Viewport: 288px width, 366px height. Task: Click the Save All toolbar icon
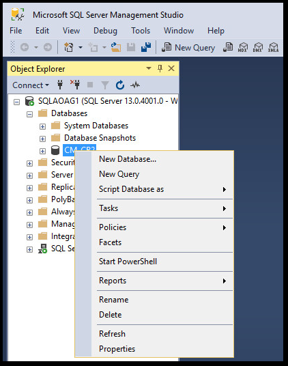[146, 47]
